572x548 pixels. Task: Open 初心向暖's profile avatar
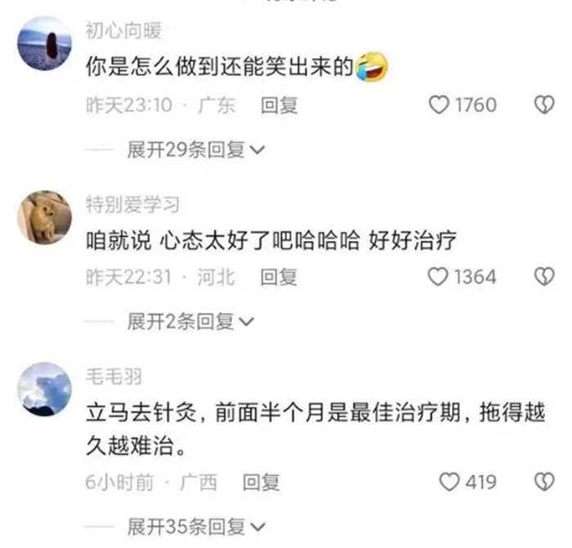tap(44, 43)
